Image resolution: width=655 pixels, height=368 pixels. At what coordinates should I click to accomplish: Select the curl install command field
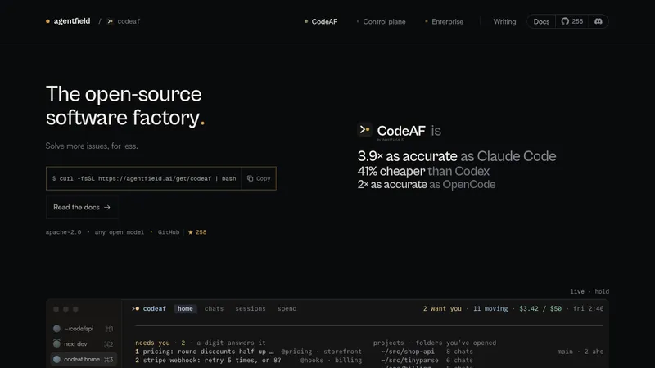pyautogui.click(x=144, y=178)
